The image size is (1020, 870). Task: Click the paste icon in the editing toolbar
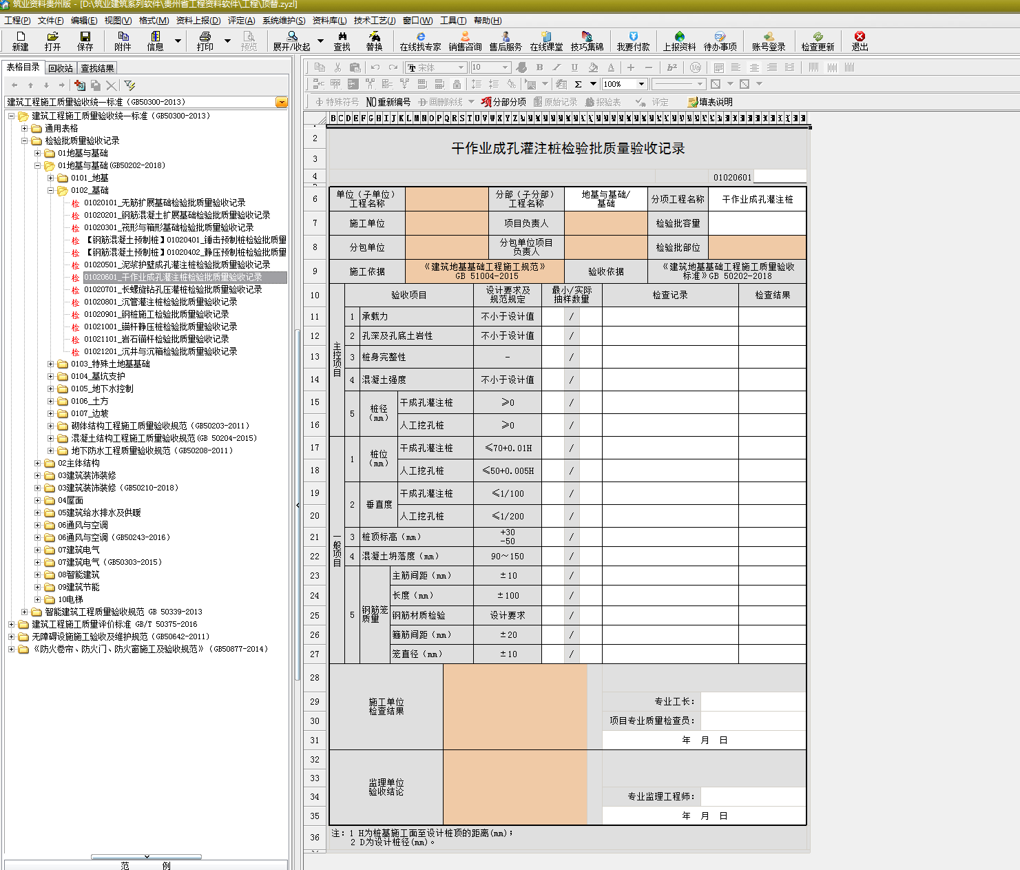[355, 68]
